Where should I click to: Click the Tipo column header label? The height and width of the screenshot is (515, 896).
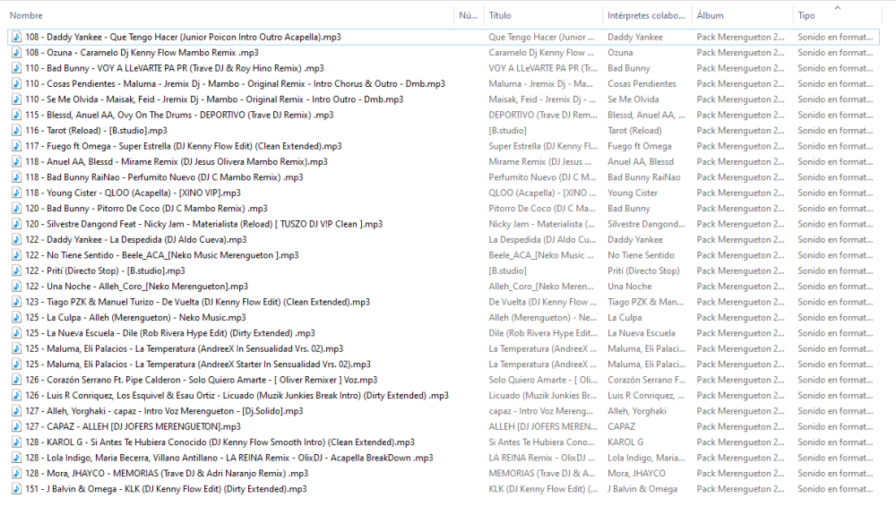point(806,15)
